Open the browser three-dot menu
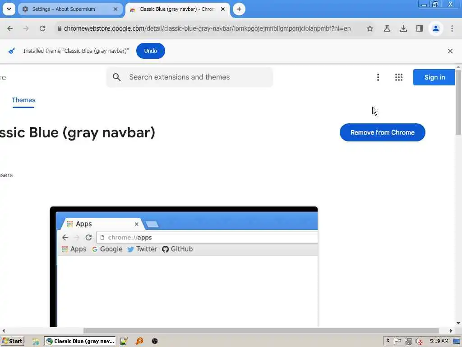This screenshot has width=462, height=347. [x=452, y=28]
